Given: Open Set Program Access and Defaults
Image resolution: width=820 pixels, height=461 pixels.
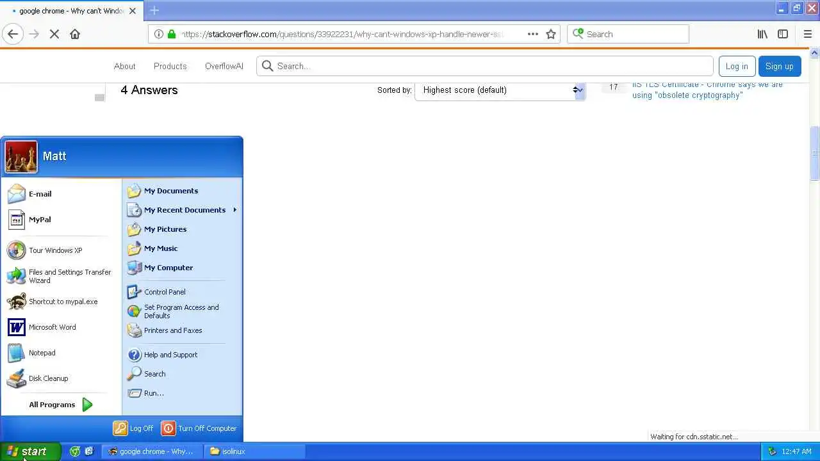Looking at the screenshot, I should (x=183, y=311).
